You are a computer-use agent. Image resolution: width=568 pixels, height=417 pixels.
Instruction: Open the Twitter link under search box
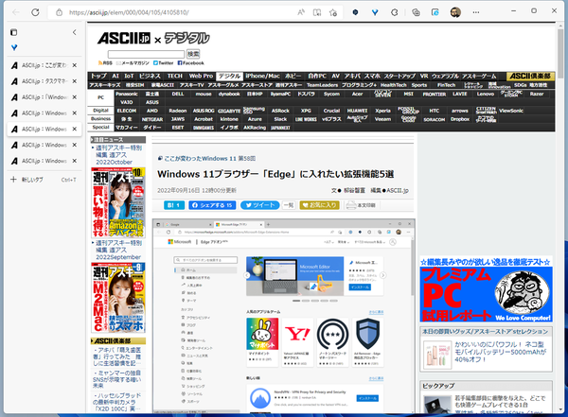[x=164, y=63]
